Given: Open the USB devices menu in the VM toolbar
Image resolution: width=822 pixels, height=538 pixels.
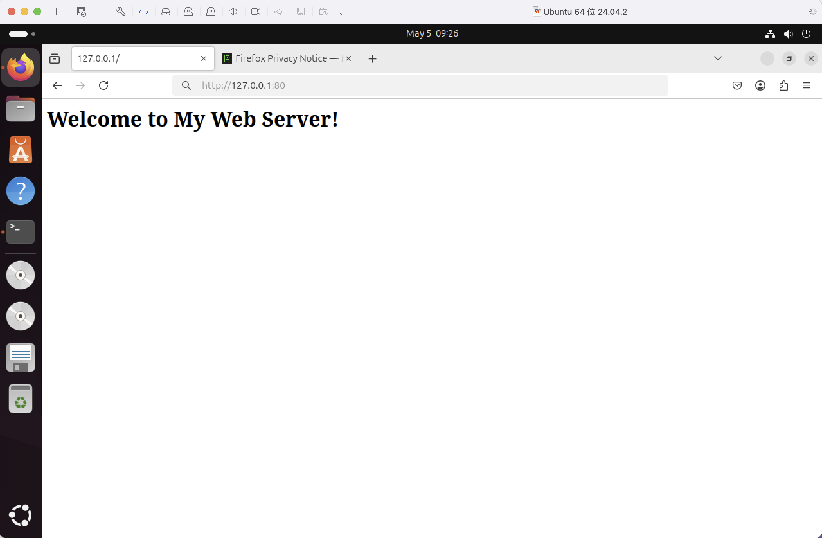Looking at the screenshot, I should pos(278,11).
